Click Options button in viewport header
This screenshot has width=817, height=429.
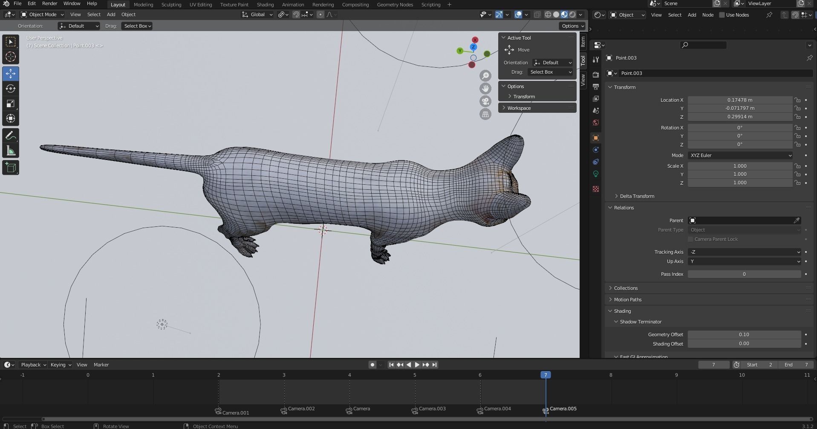(x=572, y=26)
